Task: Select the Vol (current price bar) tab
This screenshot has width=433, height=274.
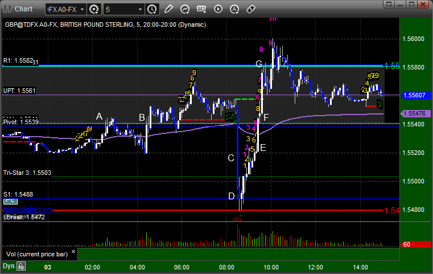Action: pos(37,254)
